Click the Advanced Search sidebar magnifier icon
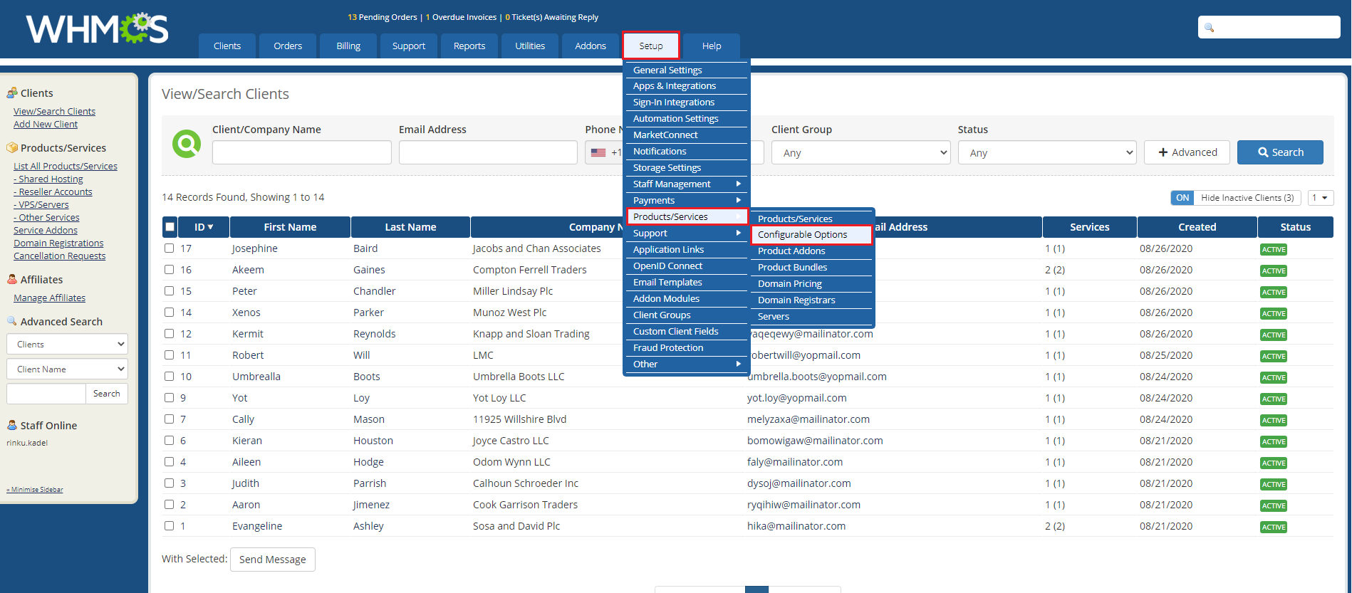Image resolution: width=1352 pixels, height=593 pixels. [x=12, y=321]
